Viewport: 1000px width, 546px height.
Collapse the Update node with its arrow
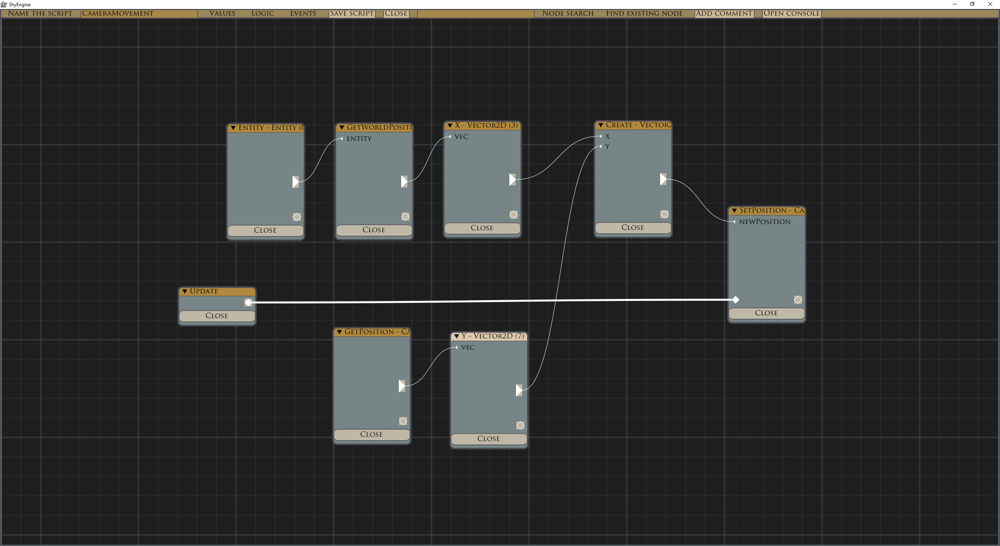click(x=185, y=292)
